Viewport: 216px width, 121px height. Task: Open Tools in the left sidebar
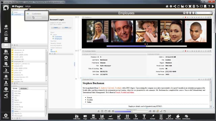pos(6,58)
